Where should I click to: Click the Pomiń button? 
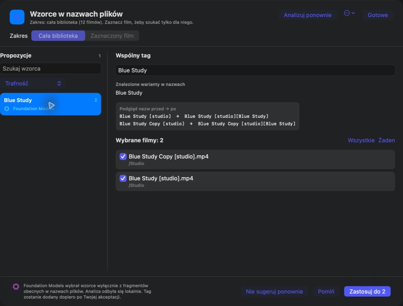[x=326, y=292]
